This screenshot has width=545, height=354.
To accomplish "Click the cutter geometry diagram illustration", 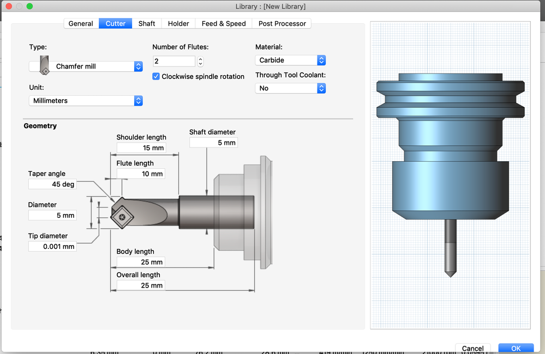I will 191,212.
